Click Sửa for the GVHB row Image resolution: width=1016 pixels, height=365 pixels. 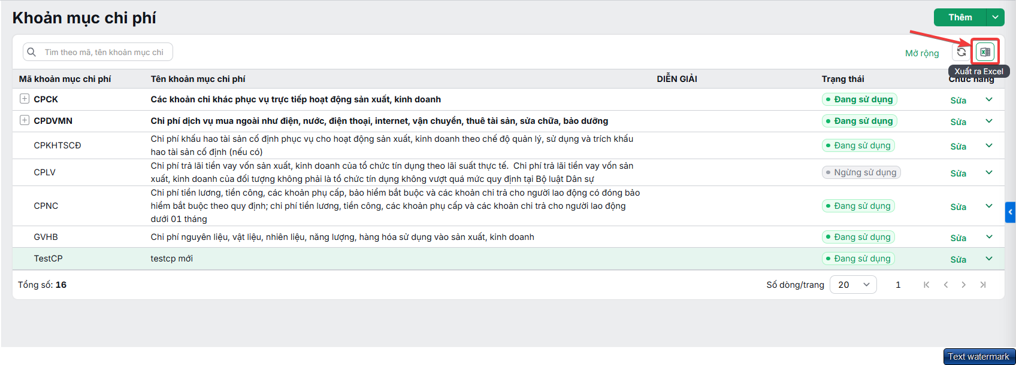[958, 238]
